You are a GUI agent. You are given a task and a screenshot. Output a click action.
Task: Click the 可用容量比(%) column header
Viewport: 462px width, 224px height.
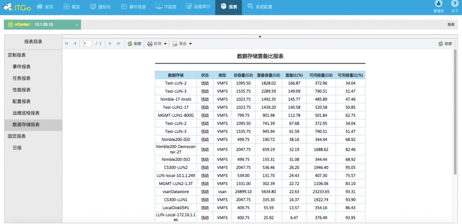(350, 75)
